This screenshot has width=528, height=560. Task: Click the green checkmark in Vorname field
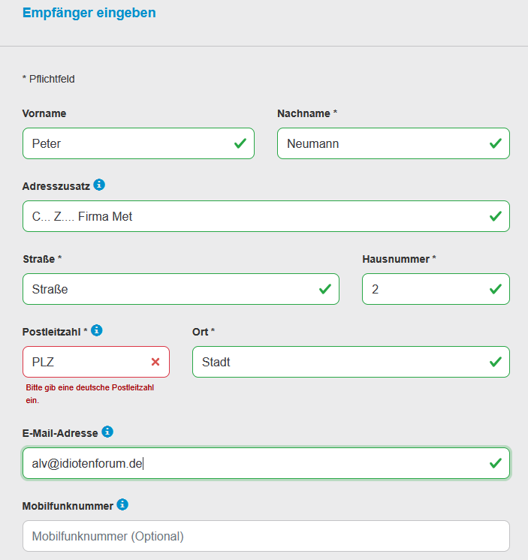pyautogui.click(x=240, y=143)
